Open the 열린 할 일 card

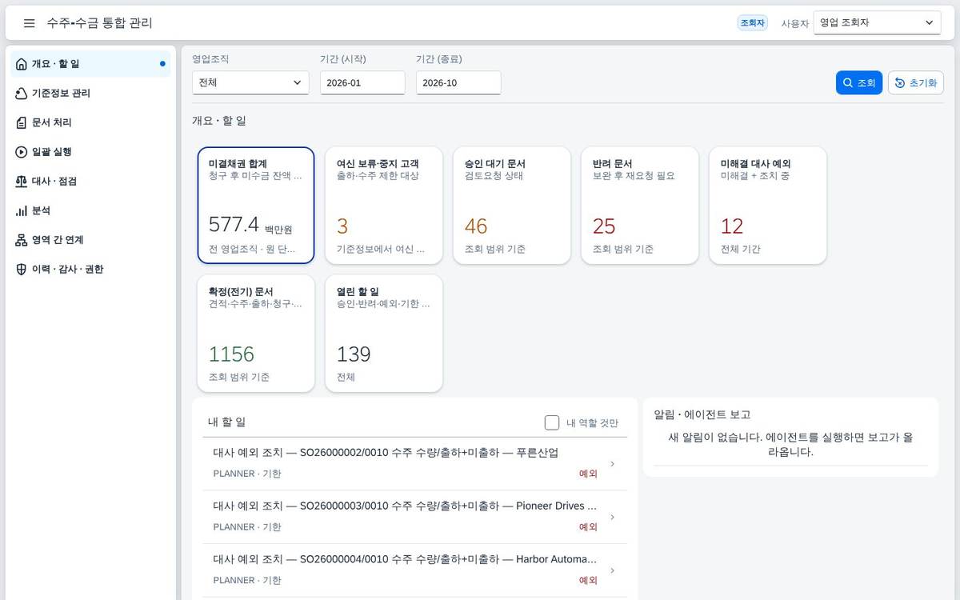coord(384,334)
